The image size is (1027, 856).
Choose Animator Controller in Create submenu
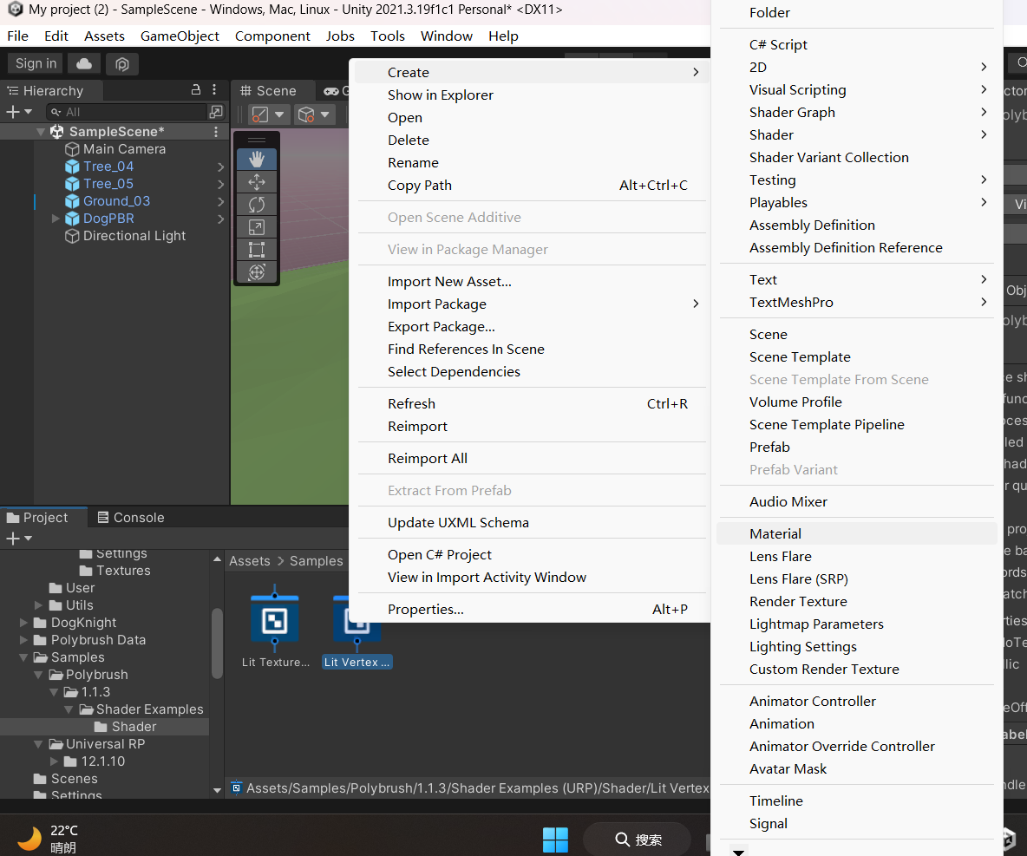coord(857,701)
